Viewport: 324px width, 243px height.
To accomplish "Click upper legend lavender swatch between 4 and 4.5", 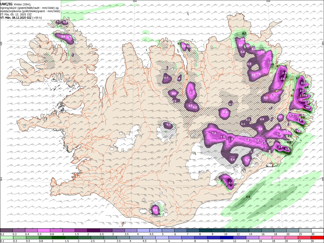I will 143,230.
